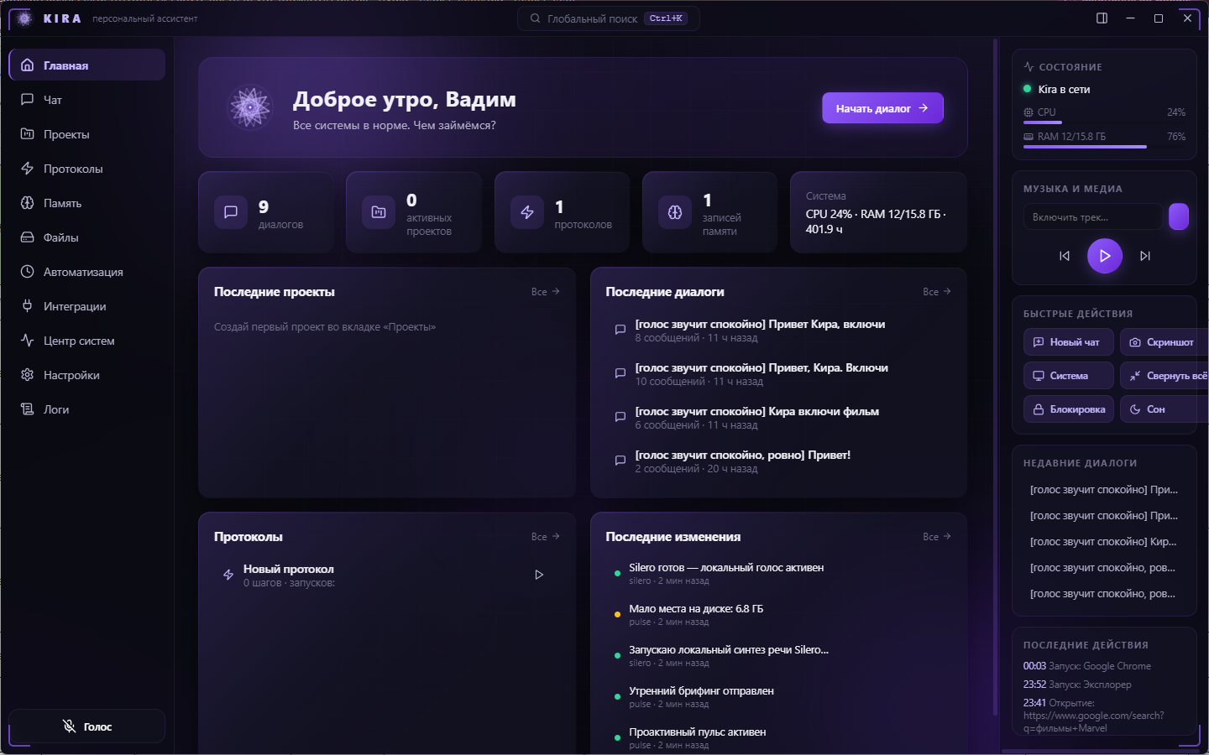Open dialog with 2 сообщений, 20 ч назад
Screen dimensions: 1209x755
[778, 461]
